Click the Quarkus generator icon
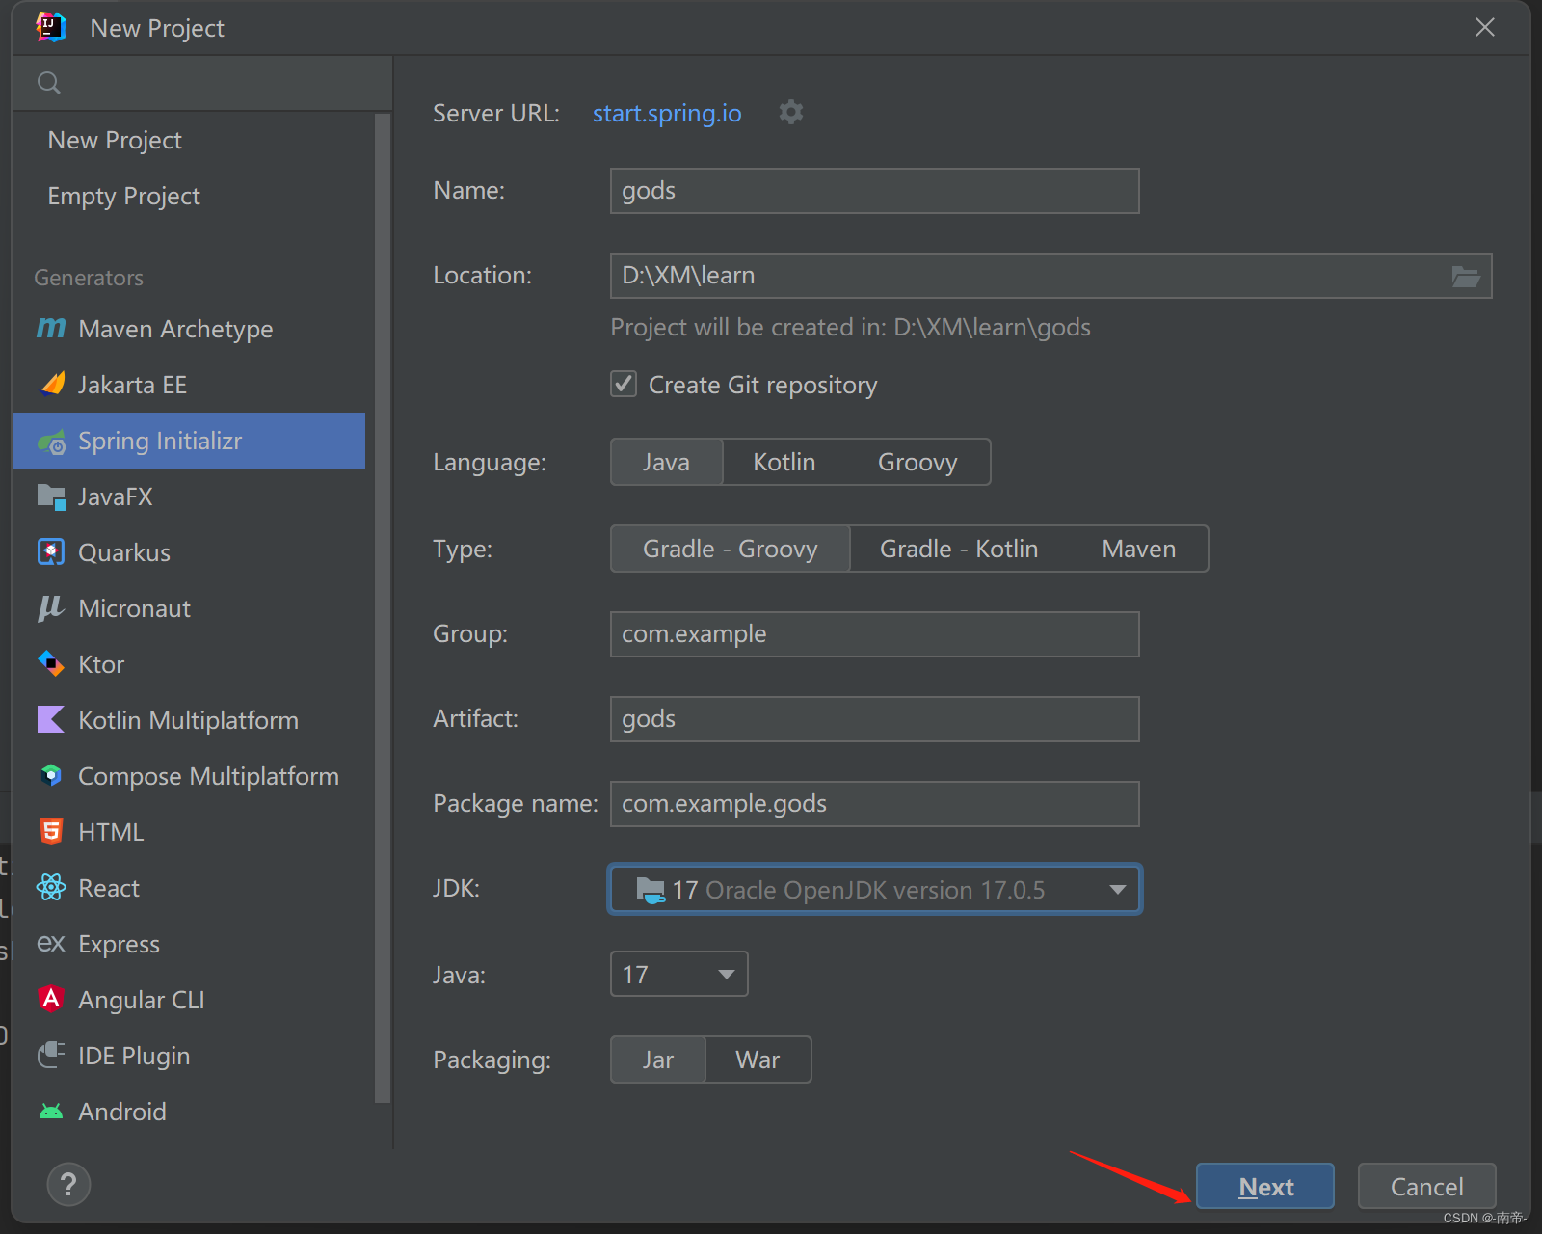 pos(51,551)
